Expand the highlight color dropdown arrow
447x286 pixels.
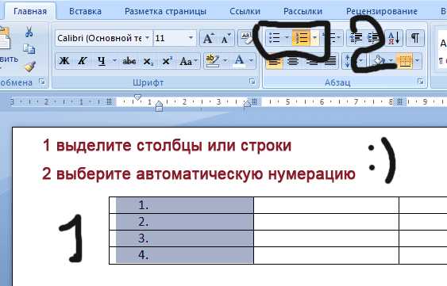coord(225,60)
